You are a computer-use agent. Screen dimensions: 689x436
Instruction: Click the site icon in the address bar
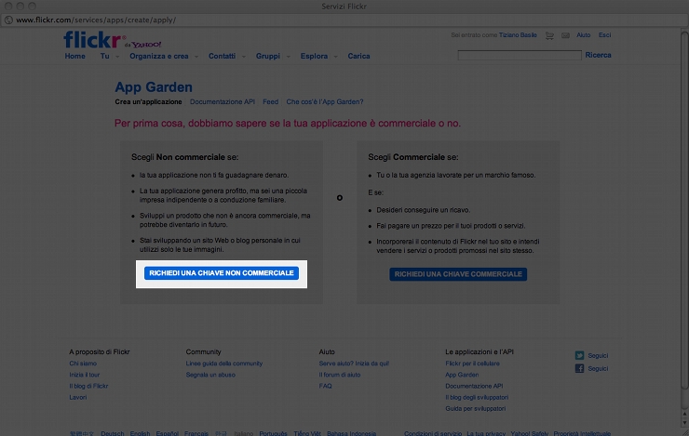(8, 20)
